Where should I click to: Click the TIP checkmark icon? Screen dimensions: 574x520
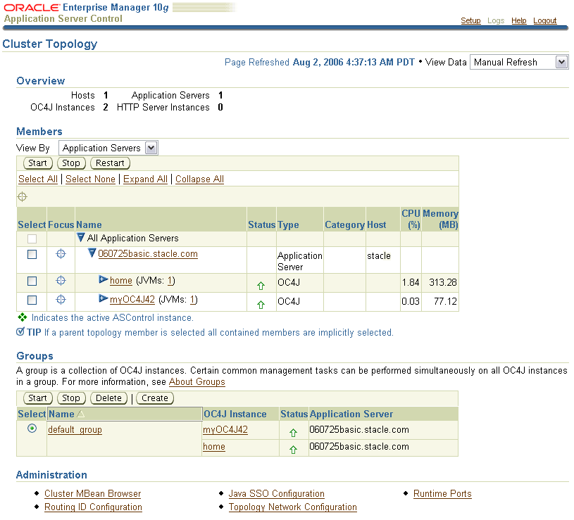click(20, 331)
